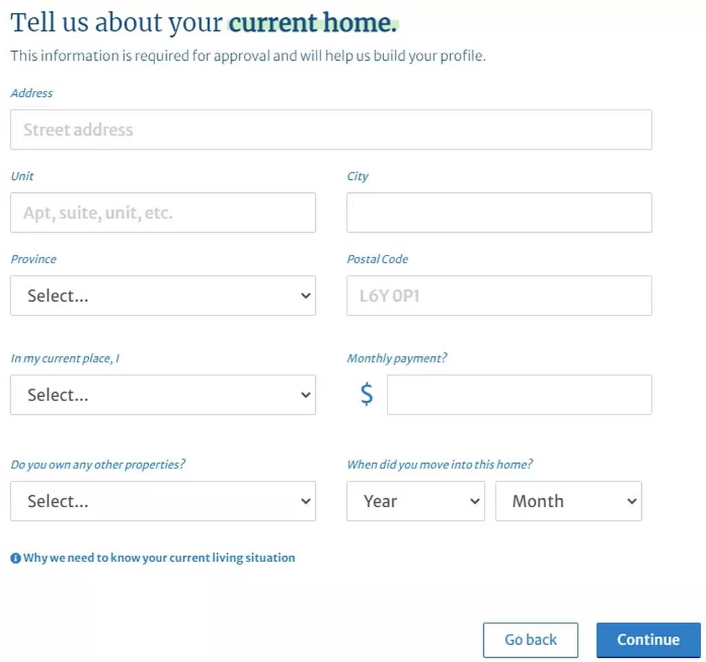The width and height of the screenshot is (706, 662).
Task: Click the info icon beside living situation link
Action: (15, 558)
